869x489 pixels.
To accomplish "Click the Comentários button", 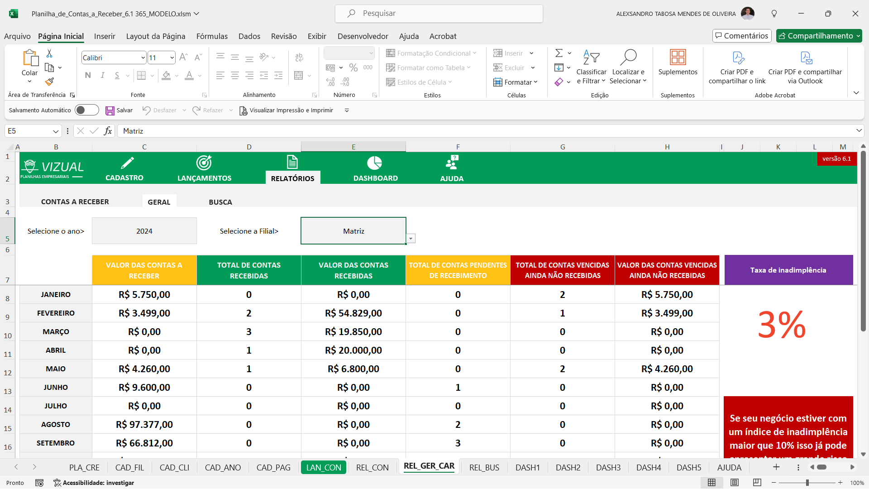I will pos(741,36).
